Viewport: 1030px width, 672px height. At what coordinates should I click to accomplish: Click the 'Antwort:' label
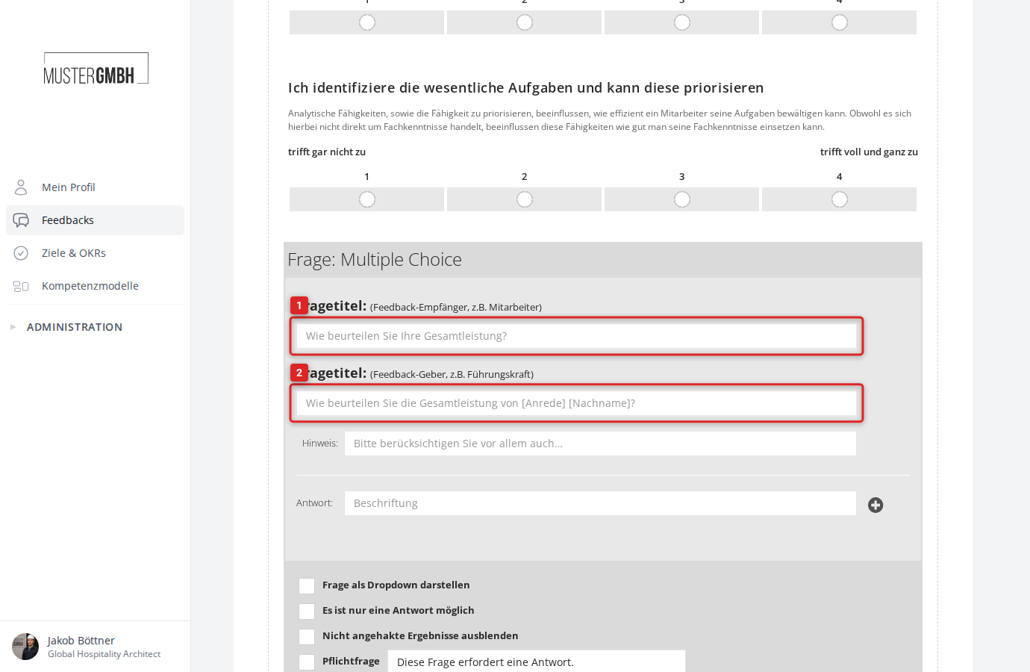tap(315, 503)
